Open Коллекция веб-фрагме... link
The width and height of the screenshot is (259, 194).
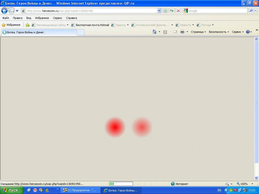click(150, 25)
